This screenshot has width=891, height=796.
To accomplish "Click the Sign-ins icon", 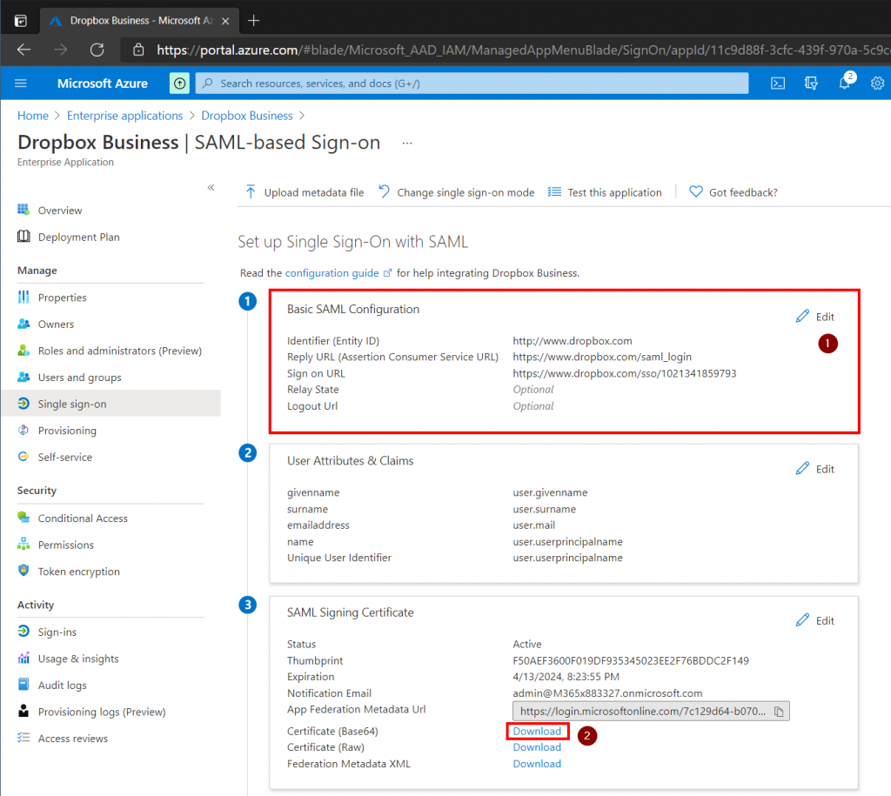I will pyautogui.click(x=23, y=632).
